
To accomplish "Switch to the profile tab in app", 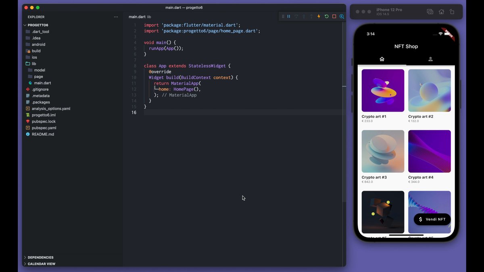I will (x=430, y=59).
